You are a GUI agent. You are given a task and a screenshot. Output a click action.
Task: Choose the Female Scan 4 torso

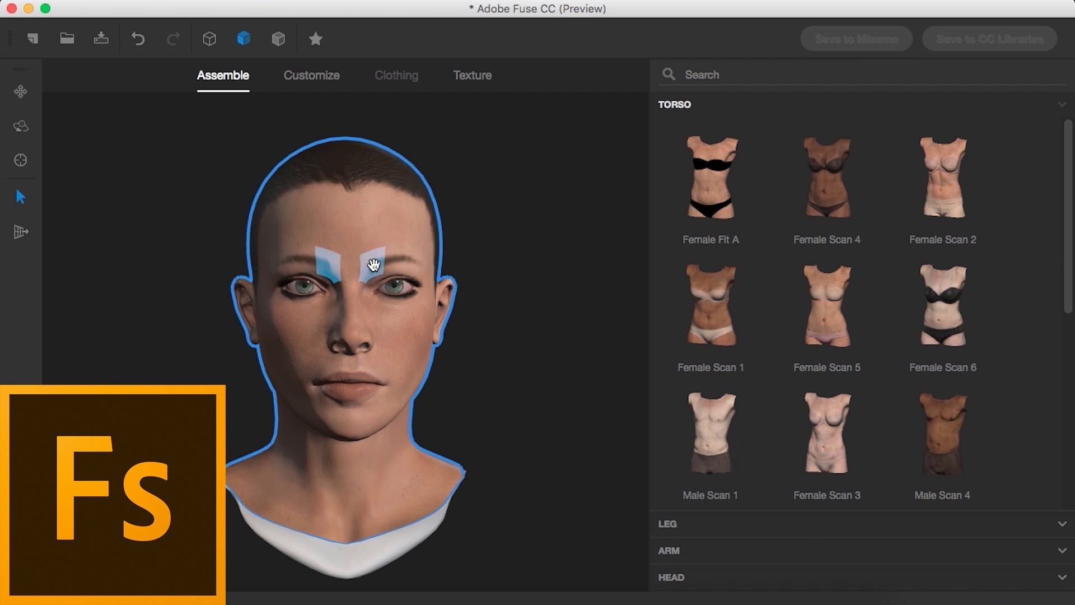coord(827,190)
